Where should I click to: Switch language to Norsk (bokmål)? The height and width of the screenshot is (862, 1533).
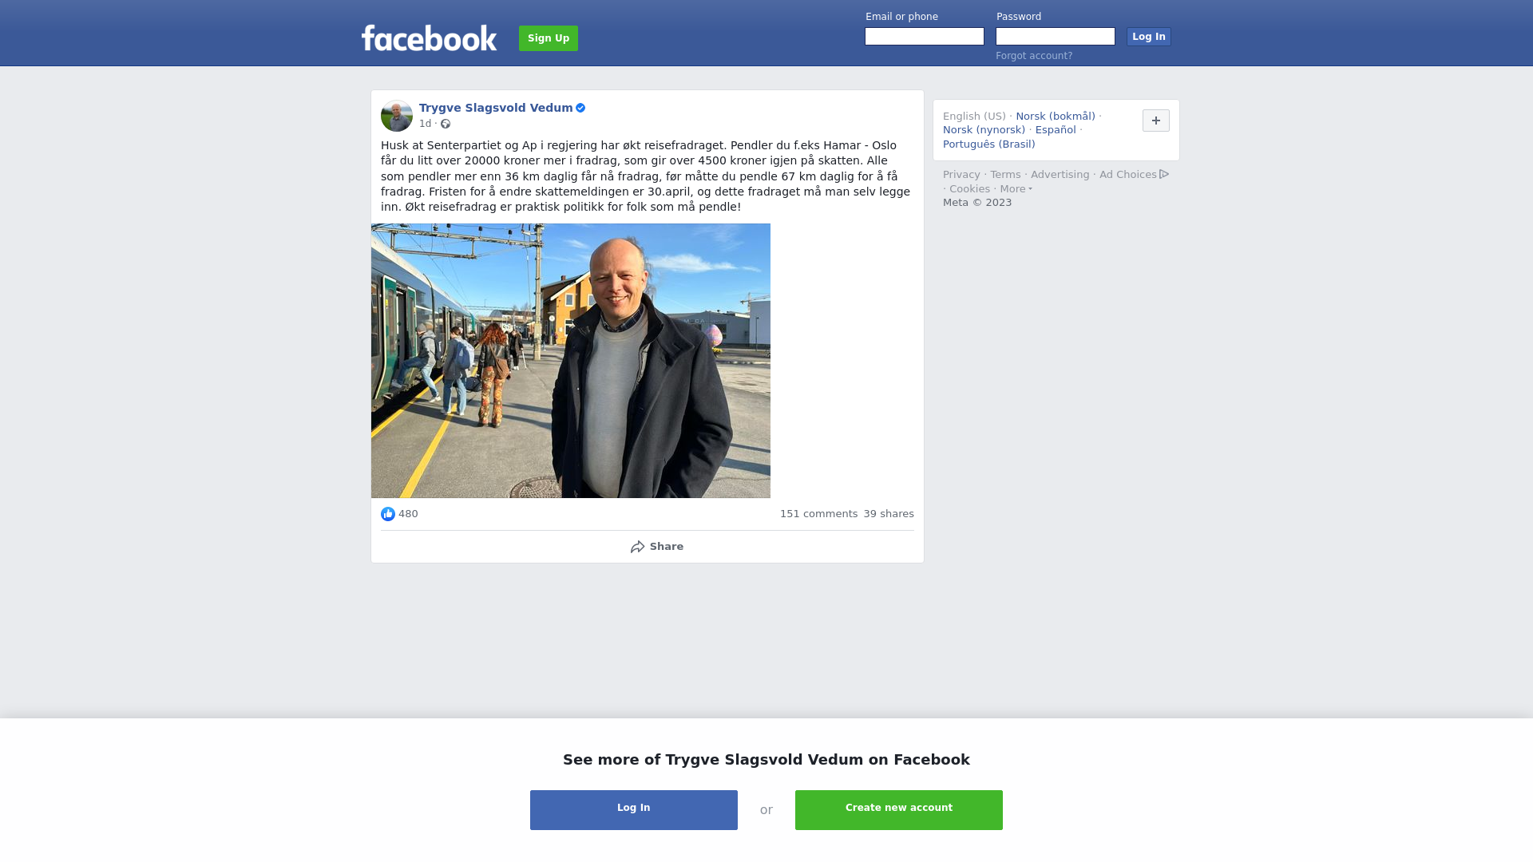[1056, 117]
